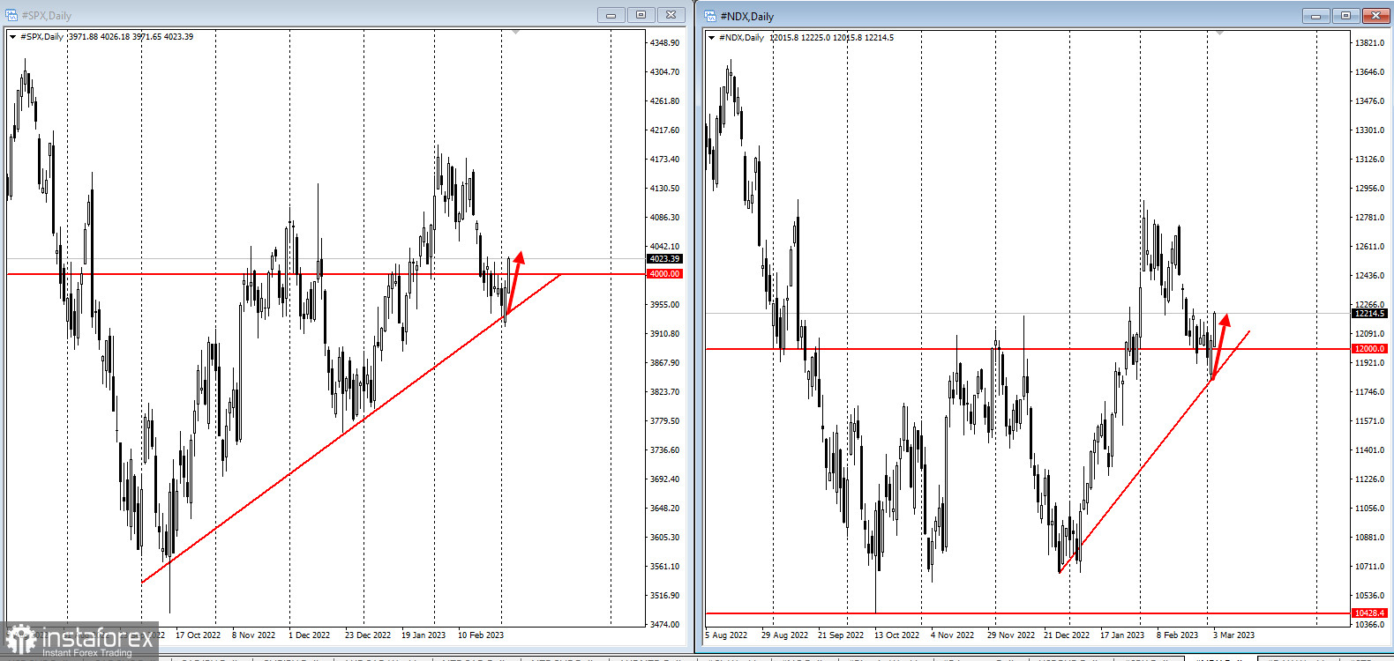Click the 4023.39 current price label
Image resolution: width=1394 pixels, height=661 pixels.
coord(664,259)
